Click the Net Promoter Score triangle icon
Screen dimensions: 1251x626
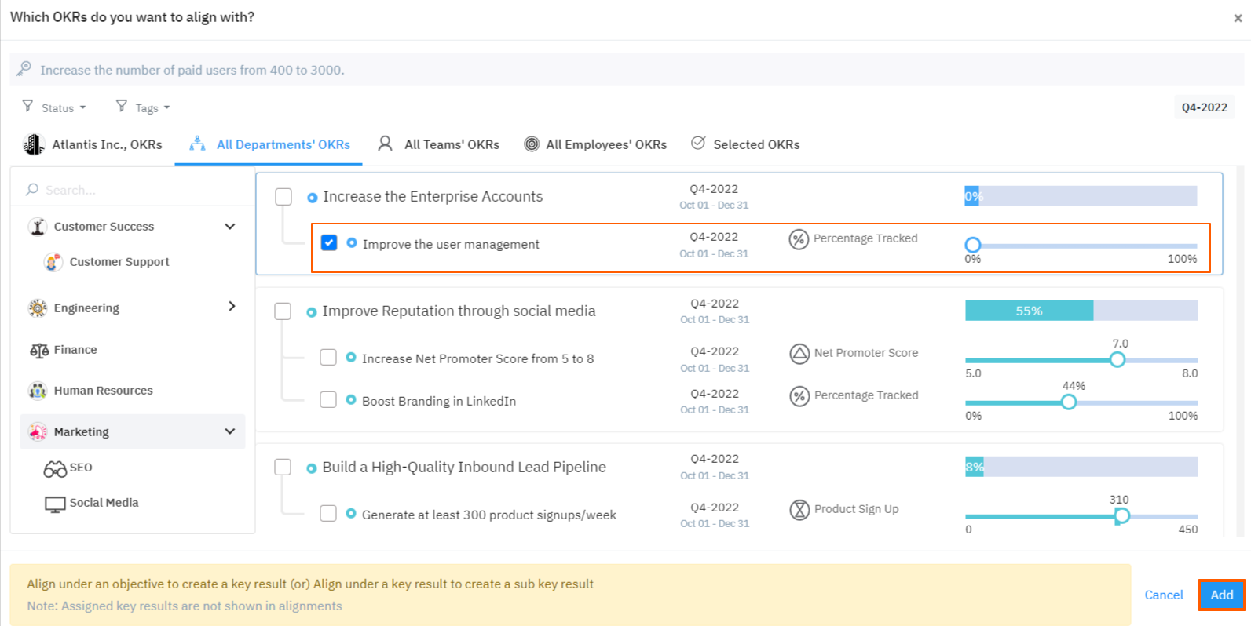(x=799, y=354)
